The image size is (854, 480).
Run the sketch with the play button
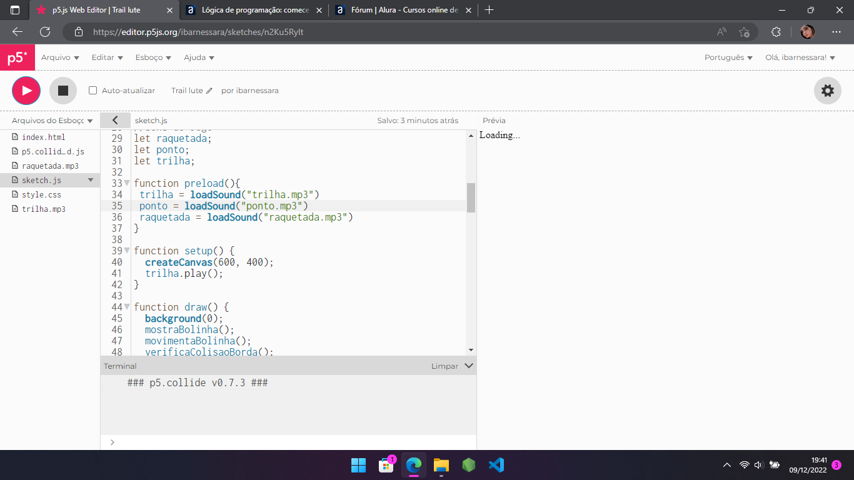[26, 91]
